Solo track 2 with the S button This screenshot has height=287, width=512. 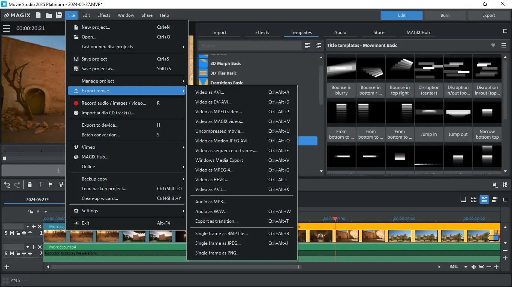pos(5,253)
